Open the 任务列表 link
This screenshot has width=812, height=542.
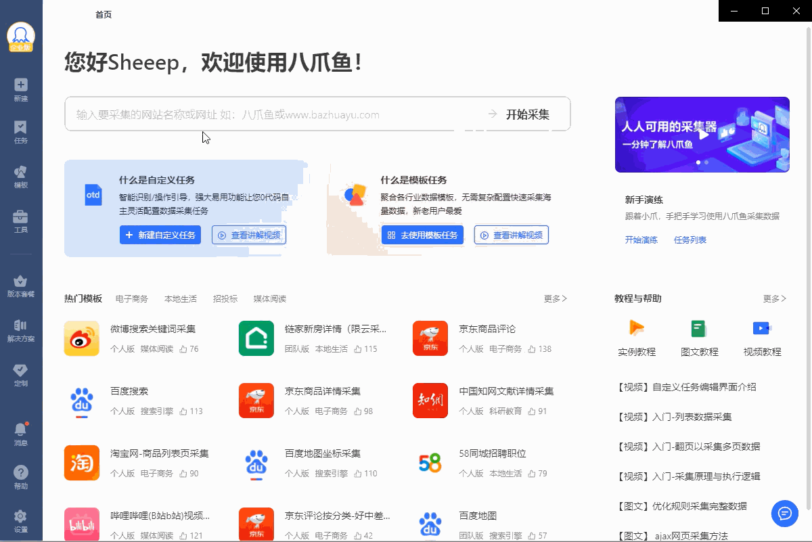690,240
